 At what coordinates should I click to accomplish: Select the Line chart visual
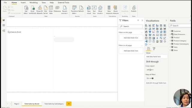(x=146, y=29)
